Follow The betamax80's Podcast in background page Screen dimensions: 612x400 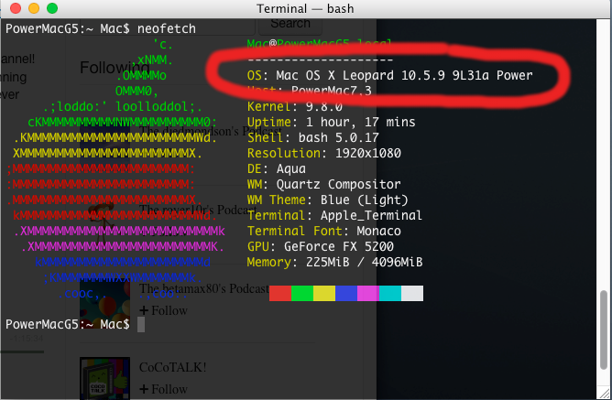click(164, 310)
